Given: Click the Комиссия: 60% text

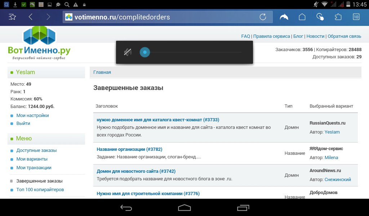Looking at the screenshot, I should pyautogui.click(x=26, y=99).
